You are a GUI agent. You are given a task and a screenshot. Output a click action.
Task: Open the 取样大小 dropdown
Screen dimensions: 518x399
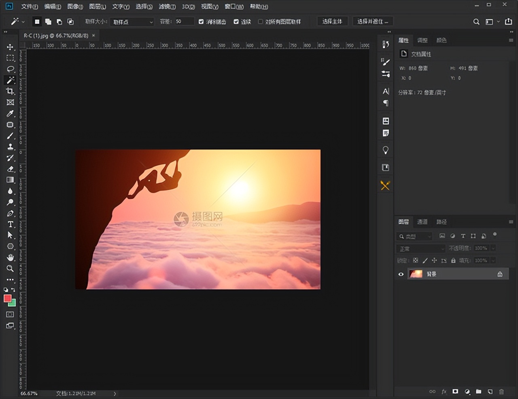[x=132, y=22]
